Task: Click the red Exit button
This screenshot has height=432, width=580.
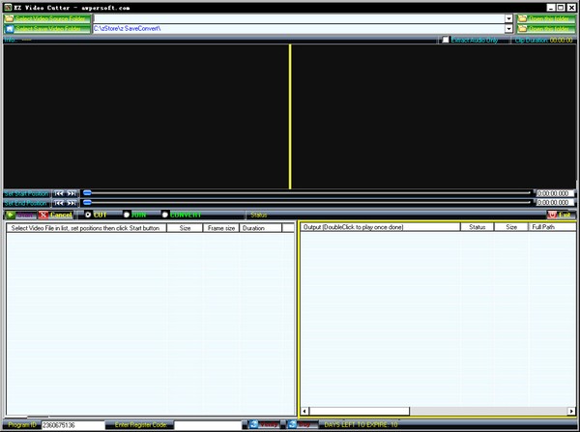Action: 561,215
